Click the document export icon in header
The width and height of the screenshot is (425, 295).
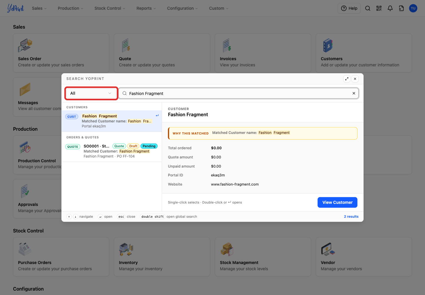coord(401,8)
